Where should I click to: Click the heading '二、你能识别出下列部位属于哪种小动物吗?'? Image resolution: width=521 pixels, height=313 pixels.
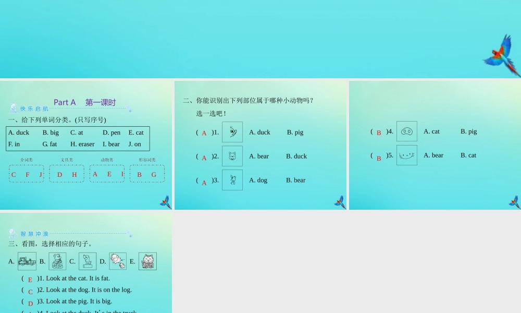pyautogui.click(x=248, y=101)
